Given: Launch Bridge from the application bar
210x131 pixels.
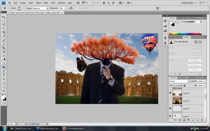Looking at the screenshot, I should [78, 3].
